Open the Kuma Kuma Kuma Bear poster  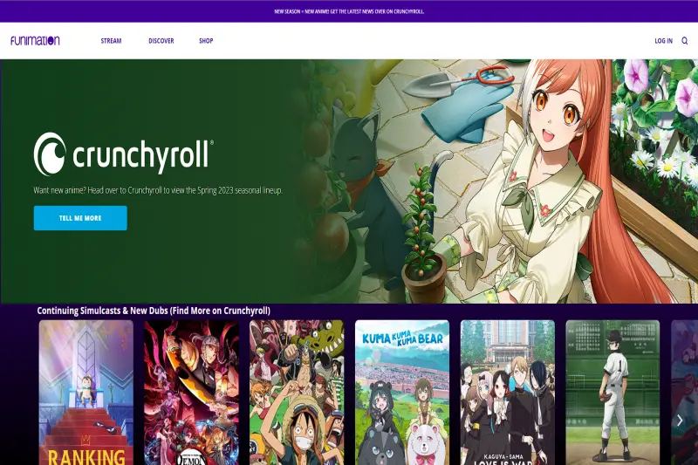[x=402, y=393]
